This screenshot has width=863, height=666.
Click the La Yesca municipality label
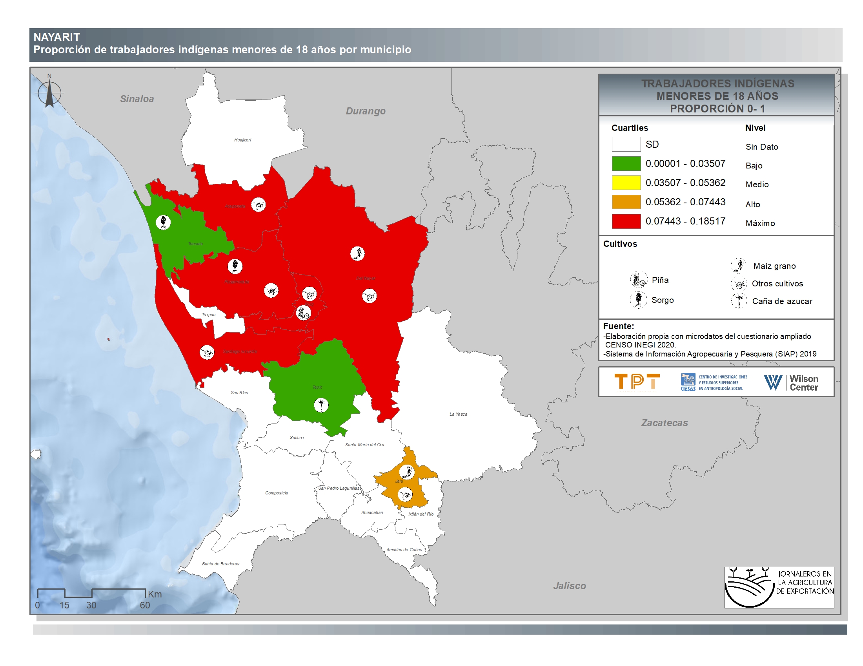458,414
